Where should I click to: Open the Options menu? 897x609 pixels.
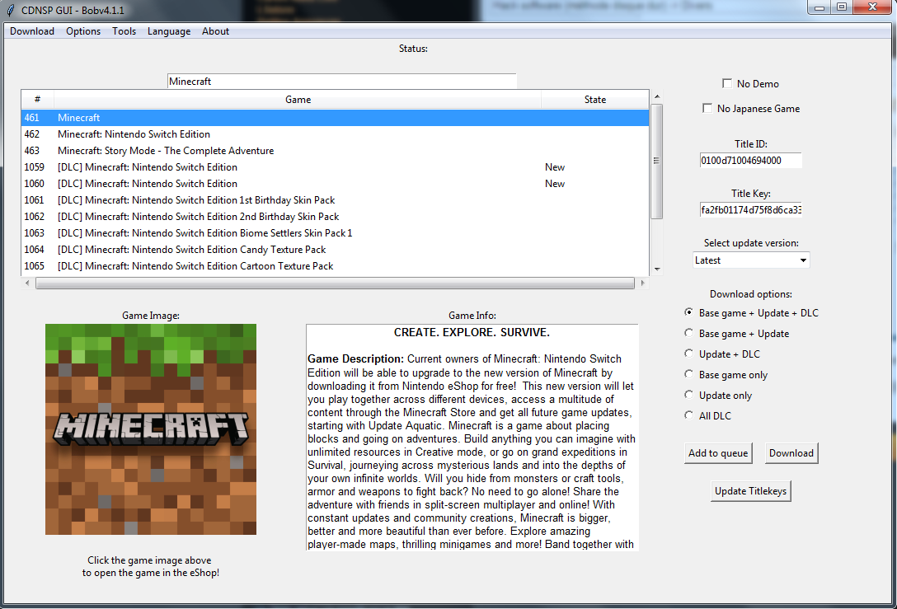tap(83, 31)
